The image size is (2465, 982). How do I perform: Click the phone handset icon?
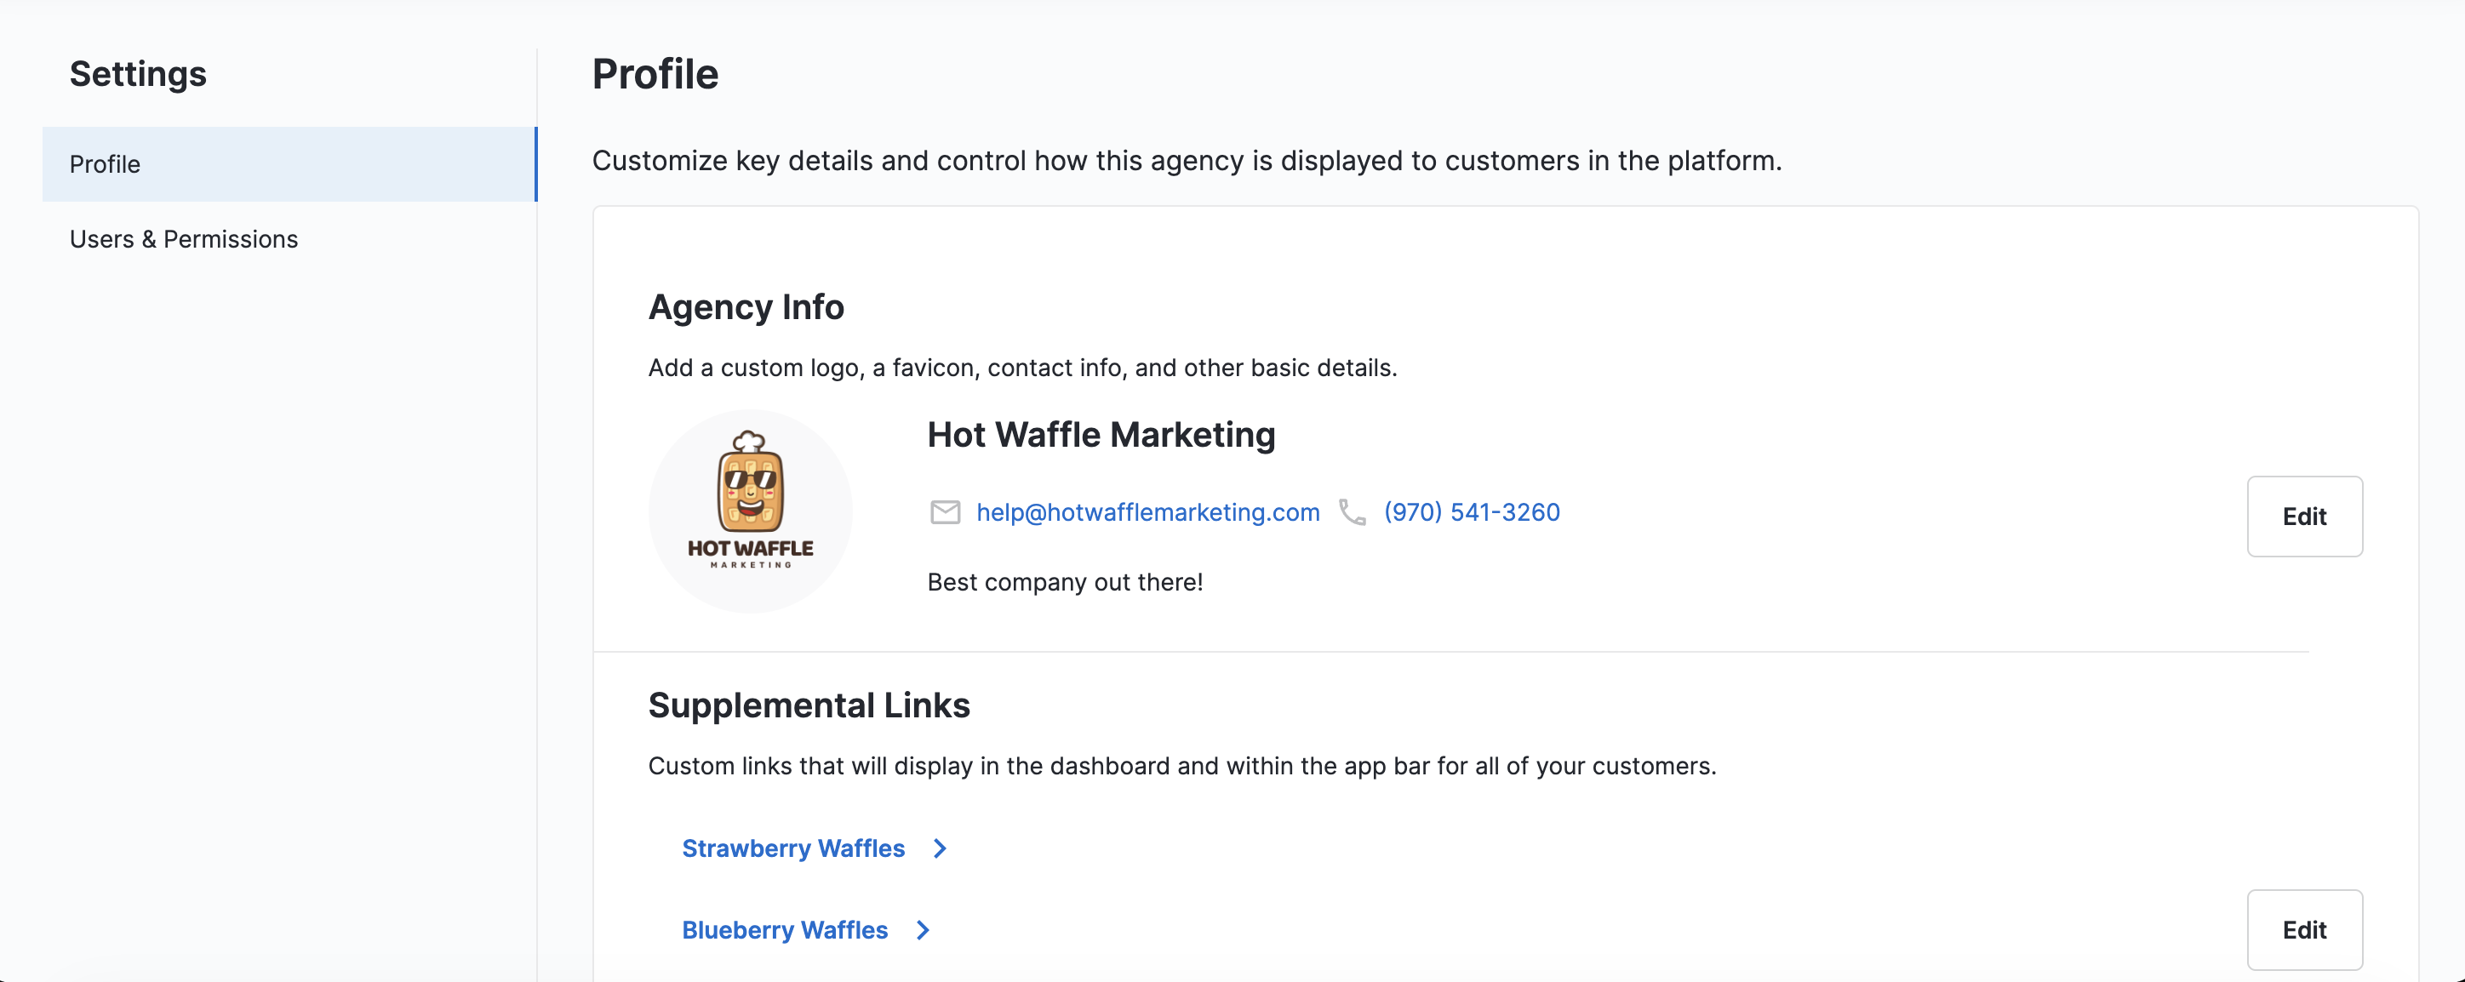[x=1351, y=512]
